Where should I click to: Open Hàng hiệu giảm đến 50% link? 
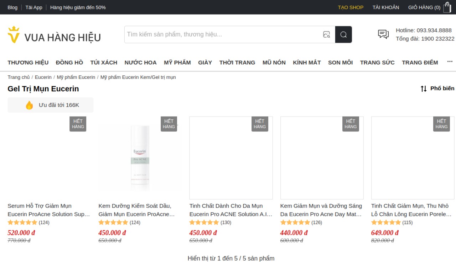pyautogui.click(x=78, y=7)
